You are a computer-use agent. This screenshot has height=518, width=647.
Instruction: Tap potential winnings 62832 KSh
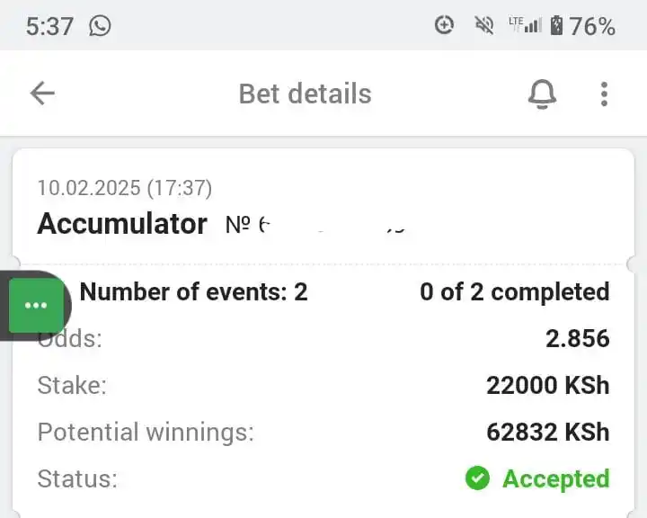[548, 432]
